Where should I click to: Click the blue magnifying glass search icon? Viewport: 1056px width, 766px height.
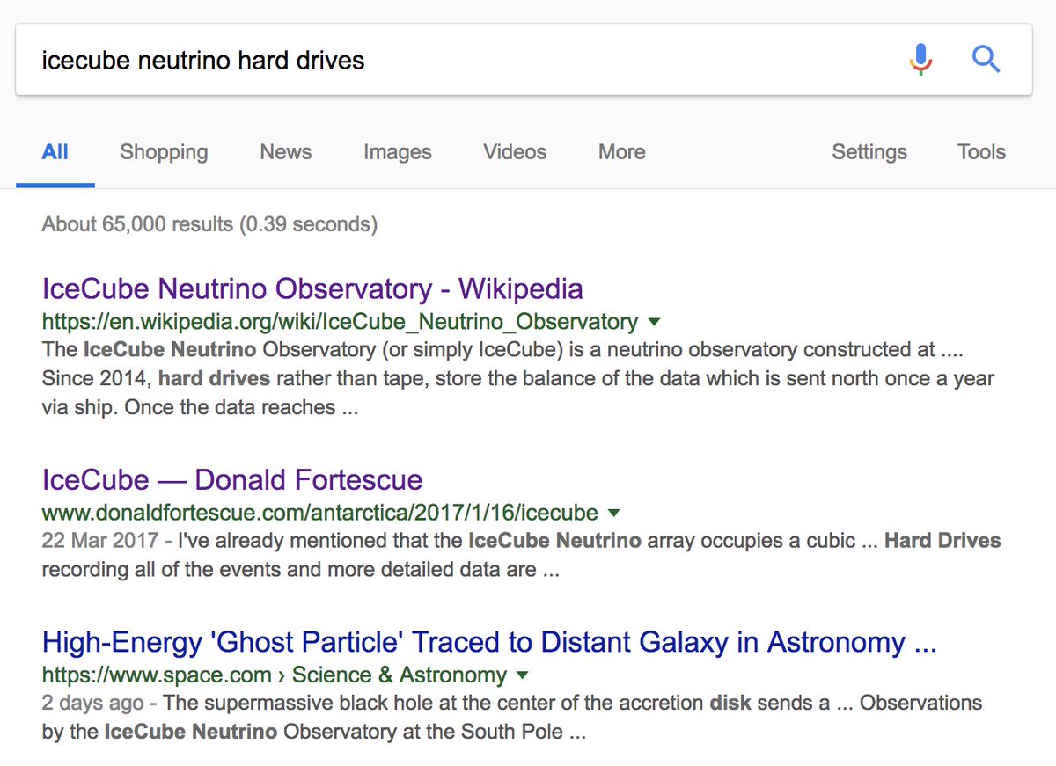(x=986, y=60)
